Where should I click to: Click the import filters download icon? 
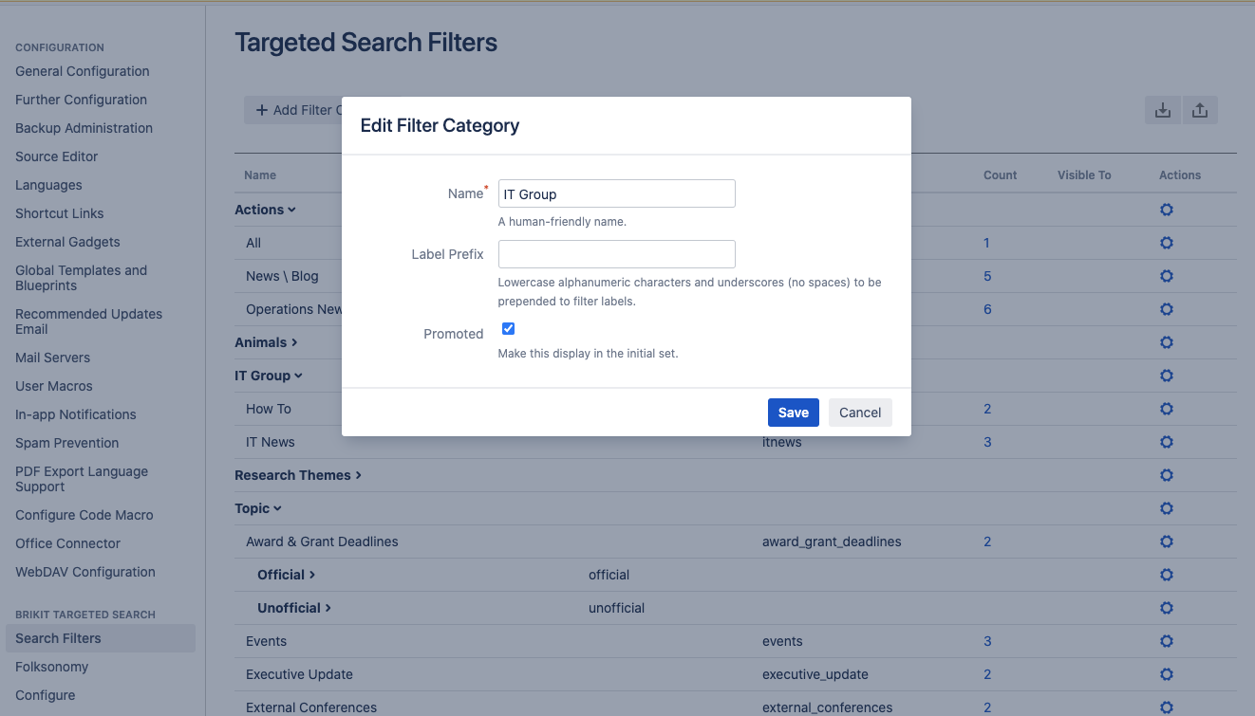pyautogui.click(x=1162, y=110)
